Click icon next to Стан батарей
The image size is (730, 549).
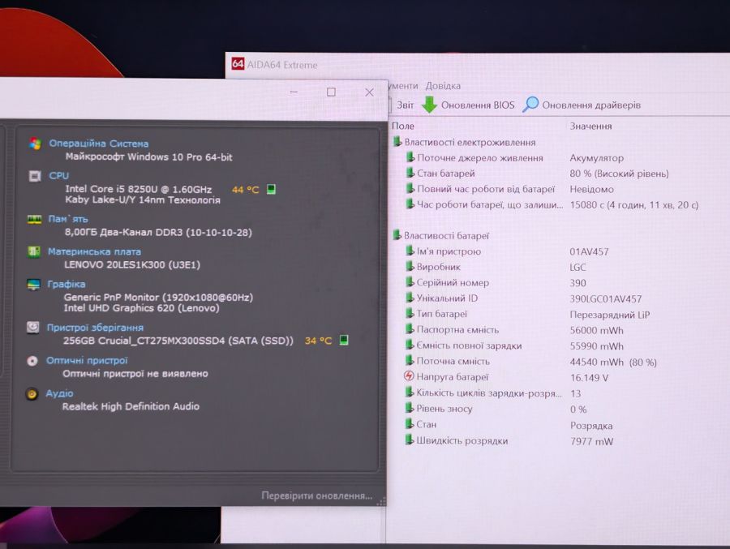pyautogui.click(x=410, y=173)
